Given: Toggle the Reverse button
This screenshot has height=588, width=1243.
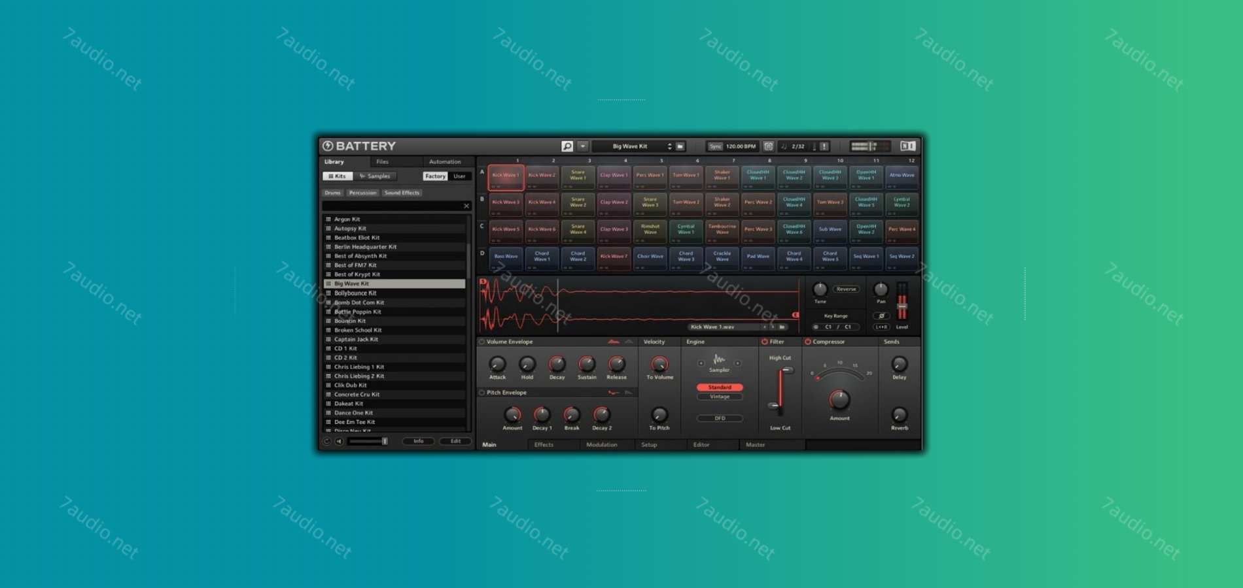Looking at the screenshot, I should (x=846, y=289).
